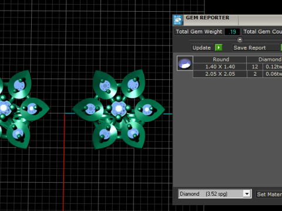Select the left petal gem of the full flower

click(90, 109)
